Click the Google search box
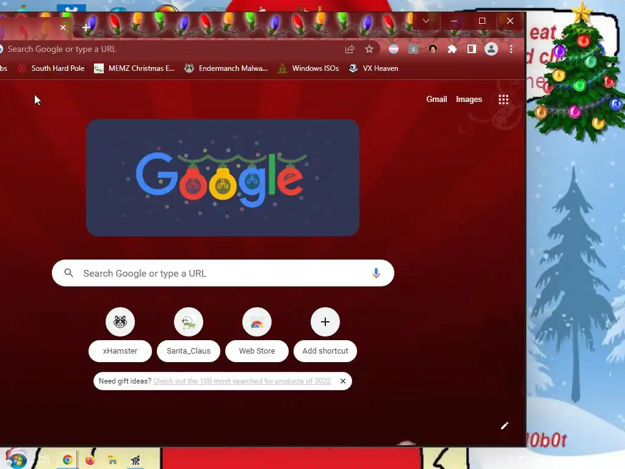This screenshot has height=469, width=625. coord(223,273)
